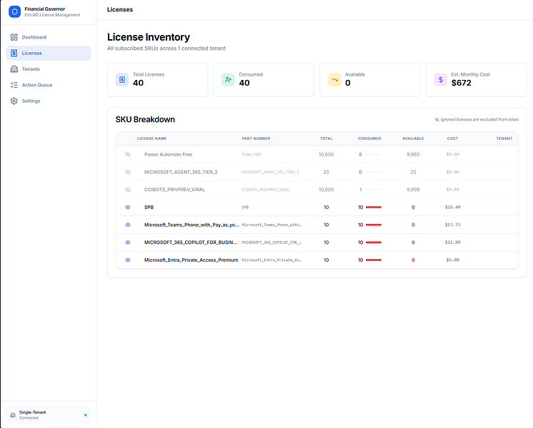533x428 pixels.
Task: Click the Entra Private Access usage bar
Action: [x=374, y=260]
